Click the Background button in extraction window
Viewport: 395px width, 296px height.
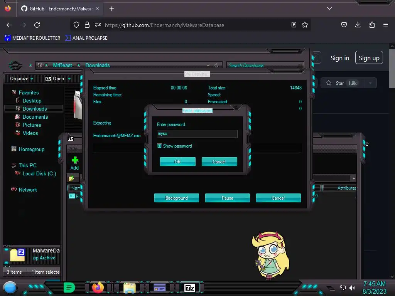click(176, 198)
